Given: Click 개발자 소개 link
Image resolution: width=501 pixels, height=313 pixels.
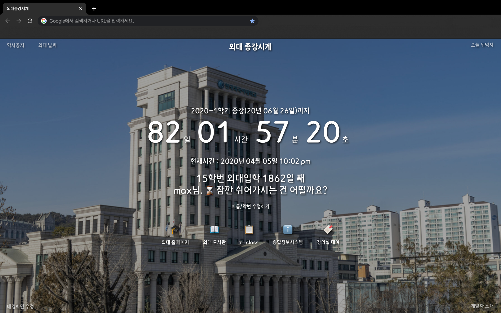Looking at the screenshot, I should pos(482,306).
